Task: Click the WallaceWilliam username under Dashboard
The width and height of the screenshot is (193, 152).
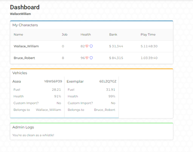Action: 20,14
